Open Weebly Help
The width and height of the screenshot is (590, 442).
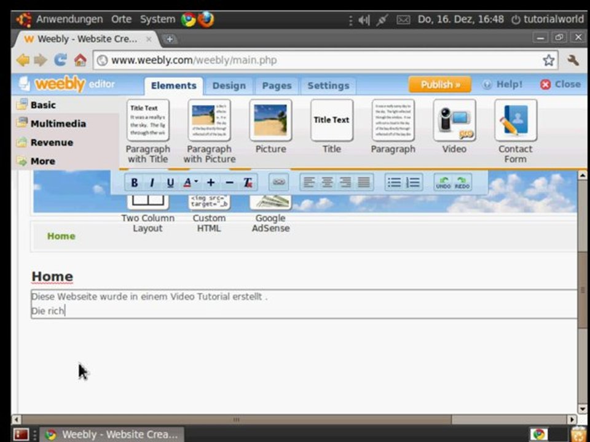[503, 84]
